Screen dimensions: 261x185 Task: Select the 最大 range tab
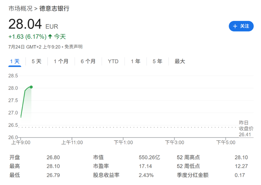[x=180, y=61]
